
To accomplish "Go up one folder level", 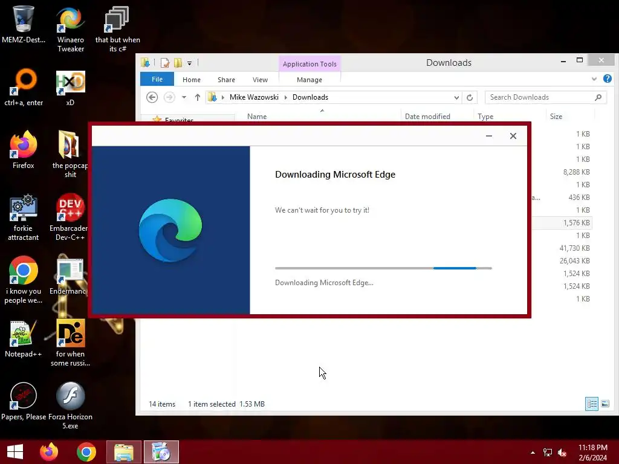I will pos(198,97).
